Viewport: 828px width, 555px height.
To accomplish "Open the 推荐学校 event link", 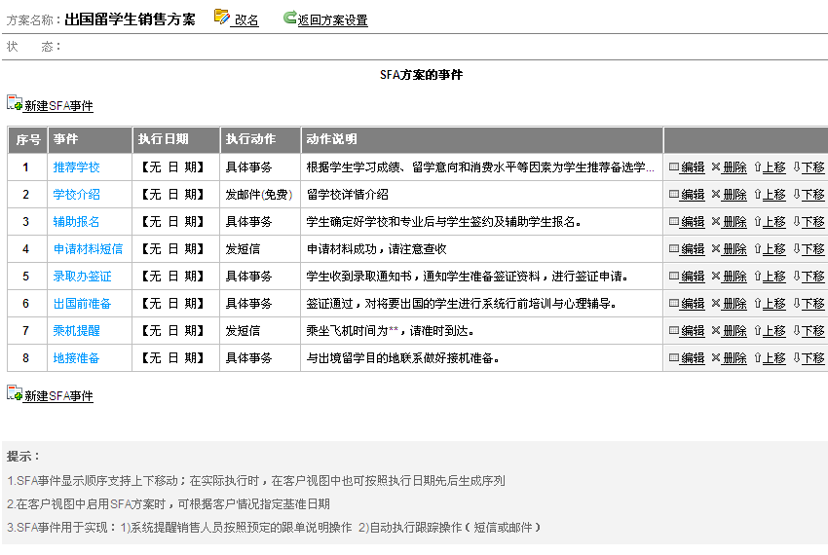I will point(76,167).
